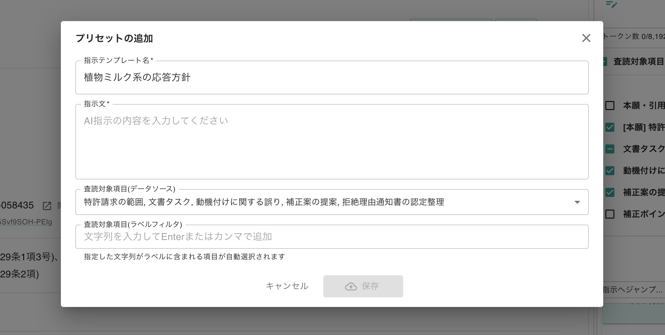This screenshot has width=665, height=335.
Task: Focus the 指示文 text area
Action: click(x=332, y=142)
